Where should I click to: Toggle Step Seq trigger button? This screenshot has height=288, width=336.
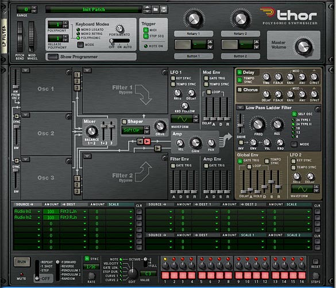[146, 36]
